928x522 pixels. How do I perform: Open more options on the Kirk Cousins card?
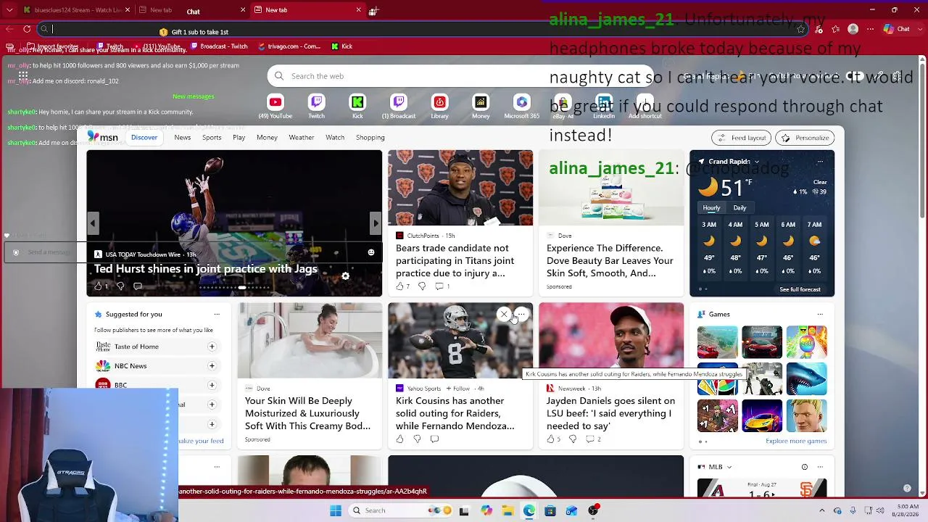coord(521,314)
